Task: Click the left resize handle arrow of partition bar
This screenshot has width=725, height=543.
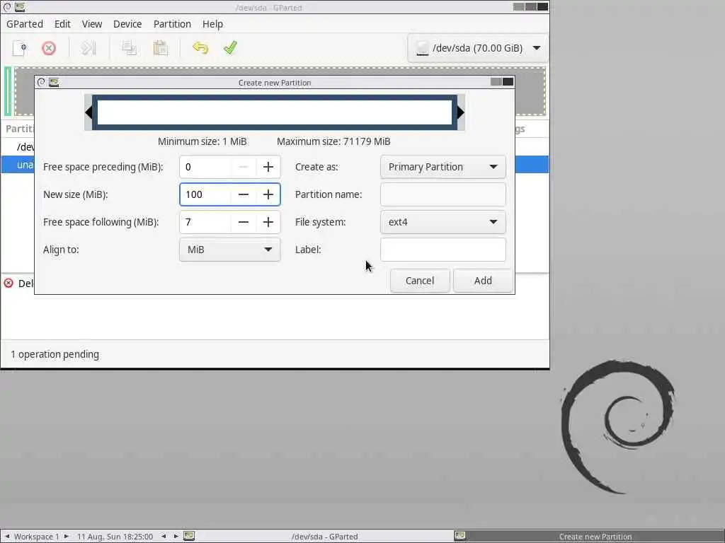Action: 89,112
